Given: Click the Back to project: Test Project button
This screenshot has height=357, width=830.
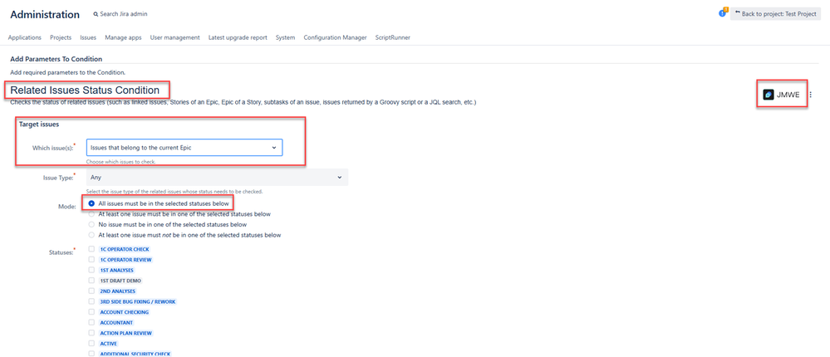Looking at the screenshot, I should (x=775, y=14).
